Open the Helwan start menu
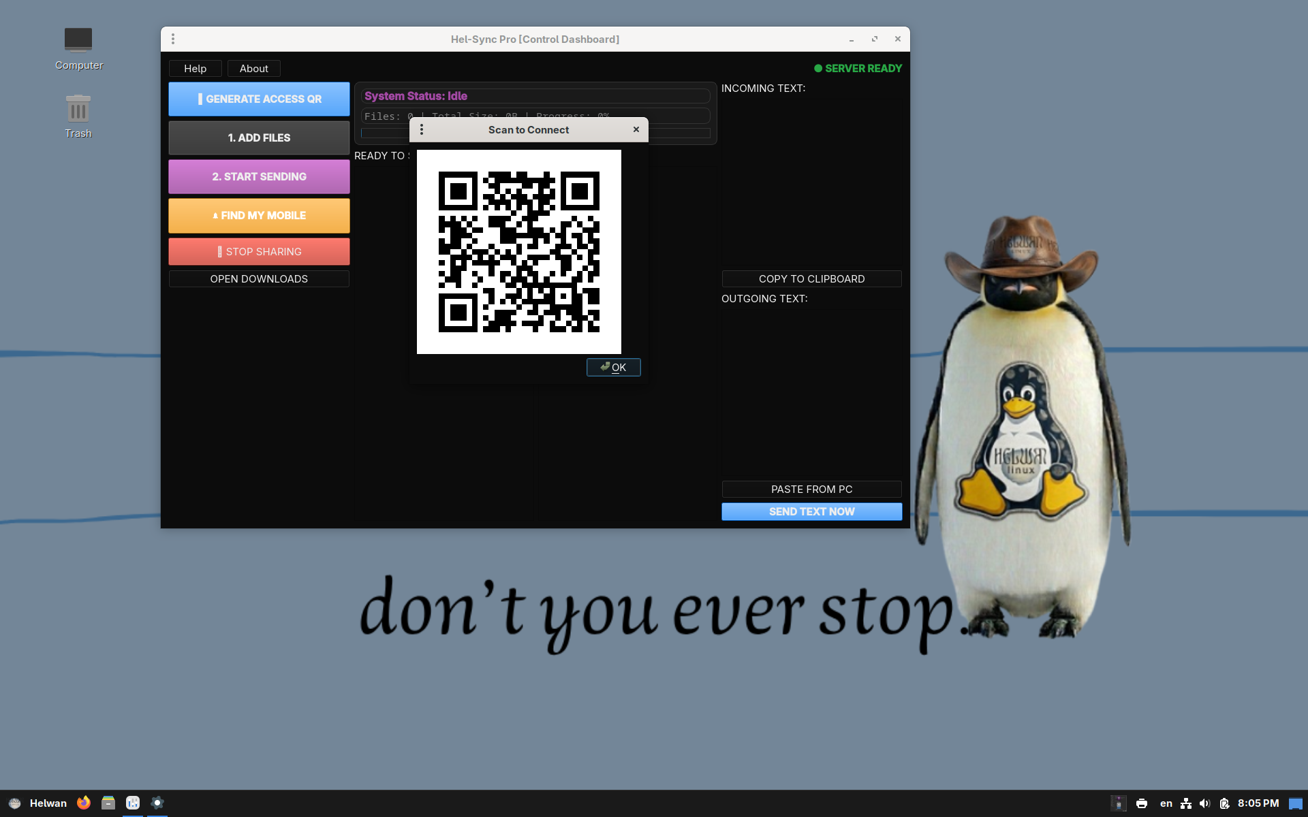Viewport: 1308px width, 817px height. pos(38,803)
